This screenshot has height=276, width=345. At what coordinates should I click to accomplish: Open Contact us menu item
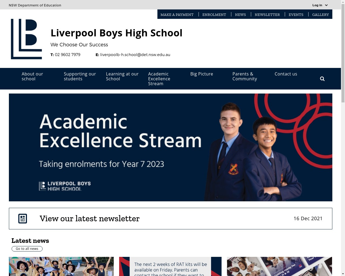(286, 74)
